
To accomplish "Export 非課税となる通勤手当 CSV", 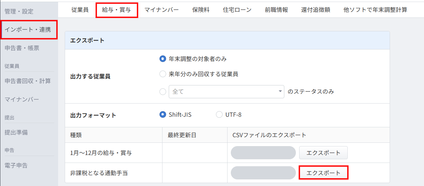I will click(323, 173).
